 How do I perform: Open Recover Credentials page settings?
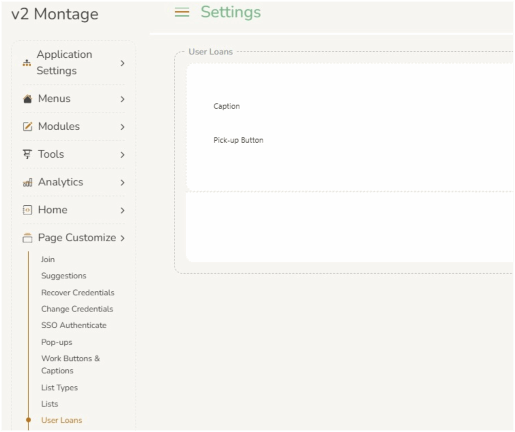[x=77, y=292]
